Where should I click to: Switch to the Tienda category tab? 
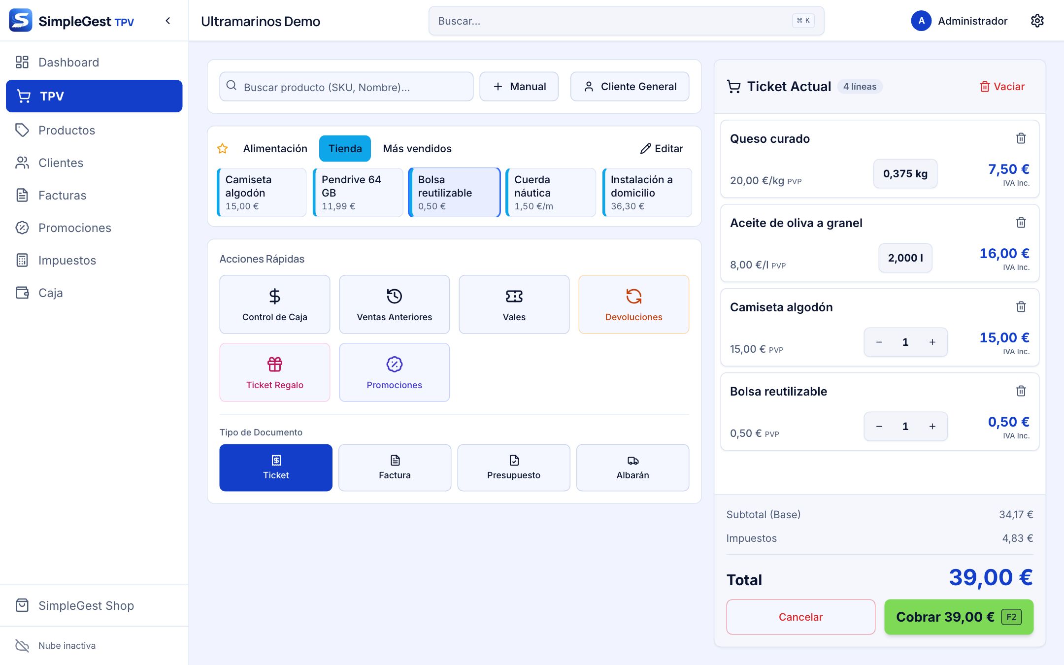345,148
